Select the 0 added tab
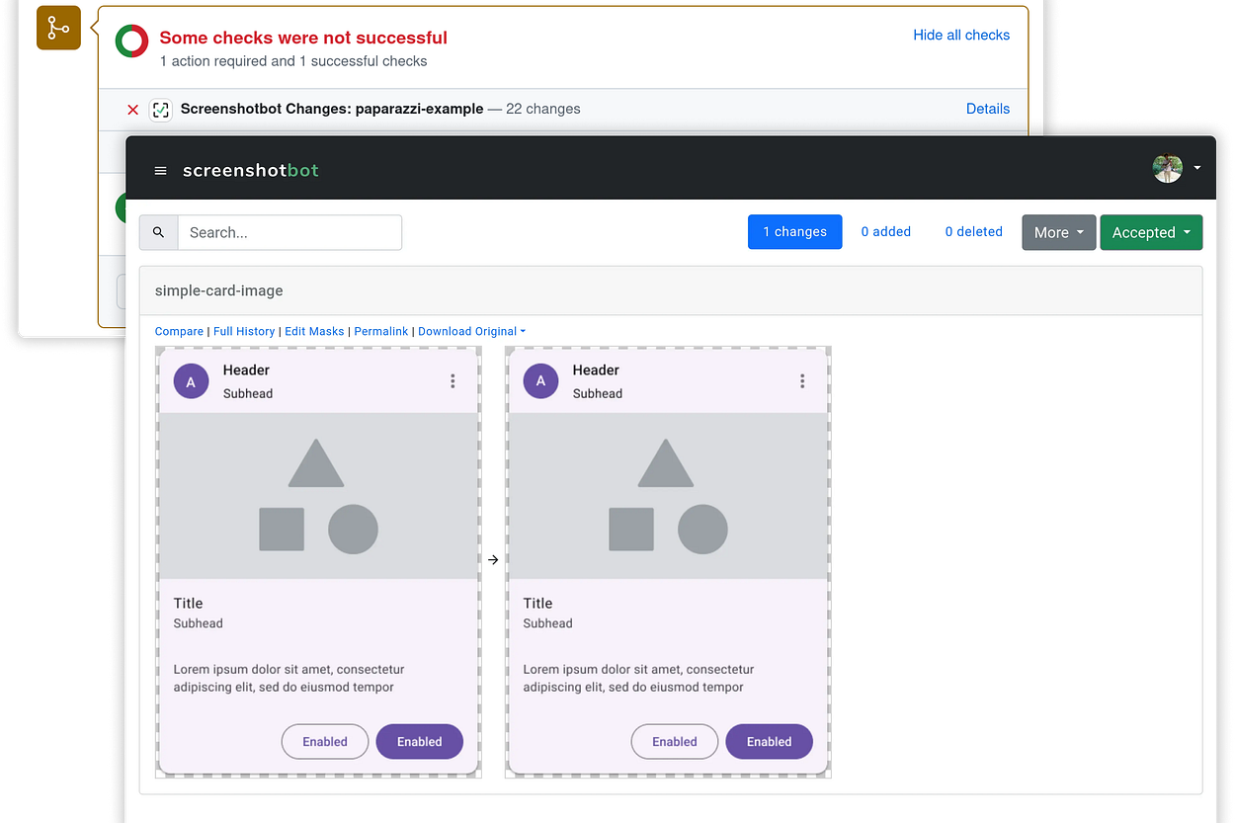 885,232
